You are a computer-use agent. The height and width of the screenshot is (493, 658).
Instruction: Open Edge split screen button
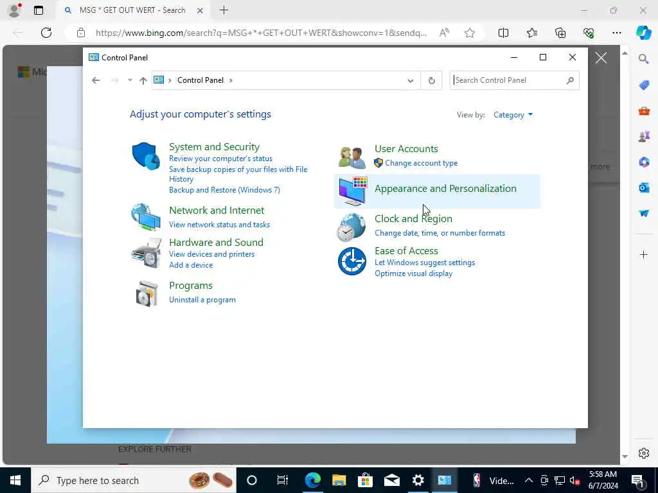pyautogui.click(x=503, y=33)
